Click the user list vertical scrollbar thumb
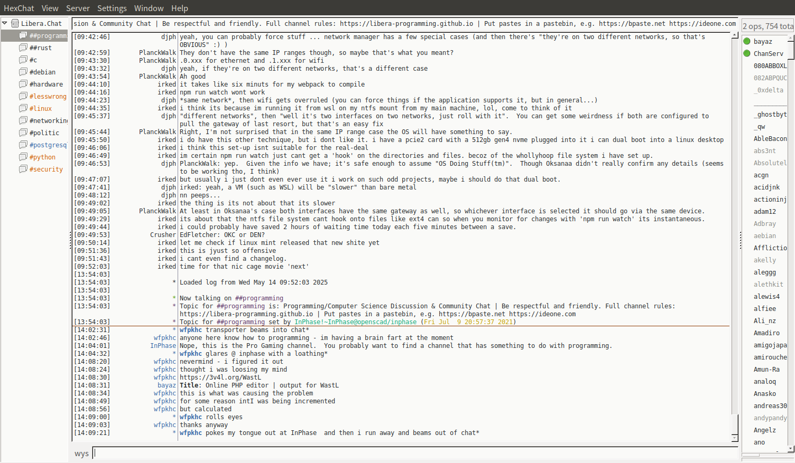 [791, 51]
